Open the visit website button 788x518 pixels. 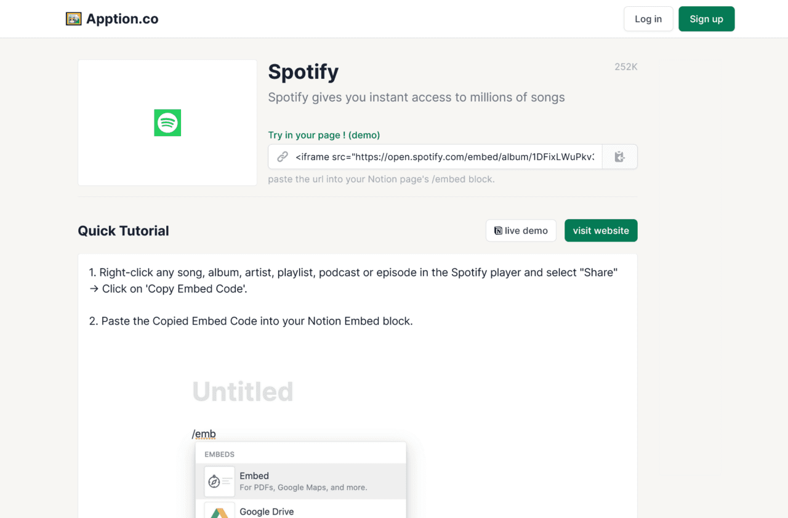point(601,230)
